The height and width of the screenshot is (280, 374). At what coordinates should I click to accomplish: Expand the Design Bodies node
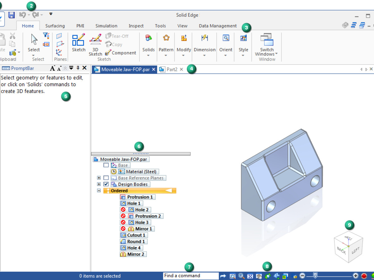click(99, 184)
